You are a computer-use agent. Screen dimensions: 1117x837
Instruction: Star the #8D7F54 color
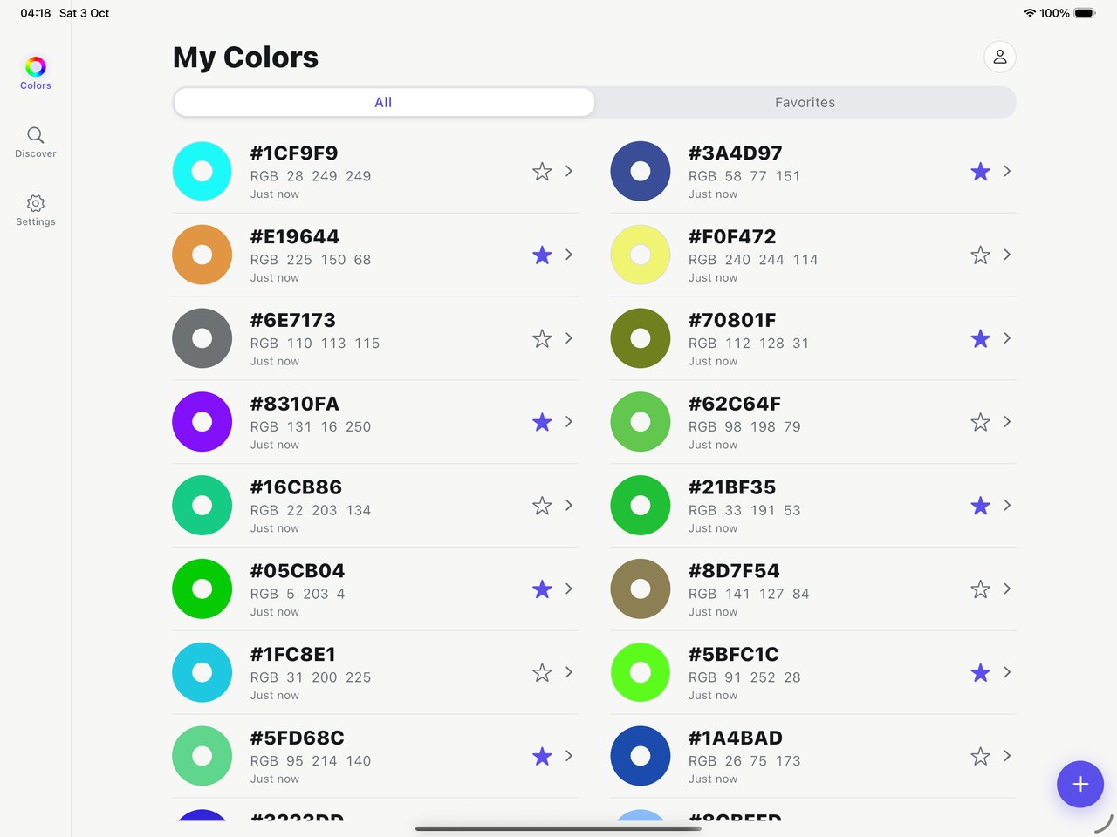[x=980, y=589]
